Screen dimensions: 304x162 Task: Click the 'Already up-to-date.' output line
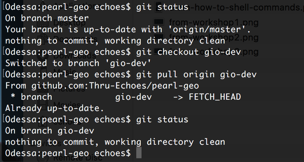tap(55, 108)
